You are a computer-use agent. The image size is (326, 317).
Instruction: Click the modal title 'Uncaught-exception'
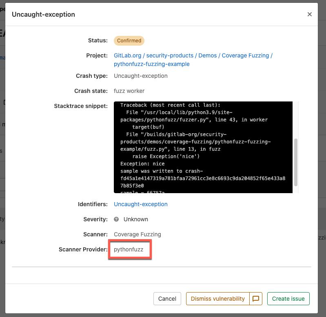(x=43, y=14)
